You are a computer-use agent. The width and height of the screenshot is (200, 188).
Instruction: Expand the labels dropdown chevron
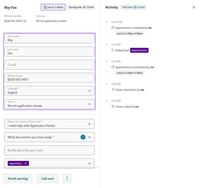click(x=89, y=163)
